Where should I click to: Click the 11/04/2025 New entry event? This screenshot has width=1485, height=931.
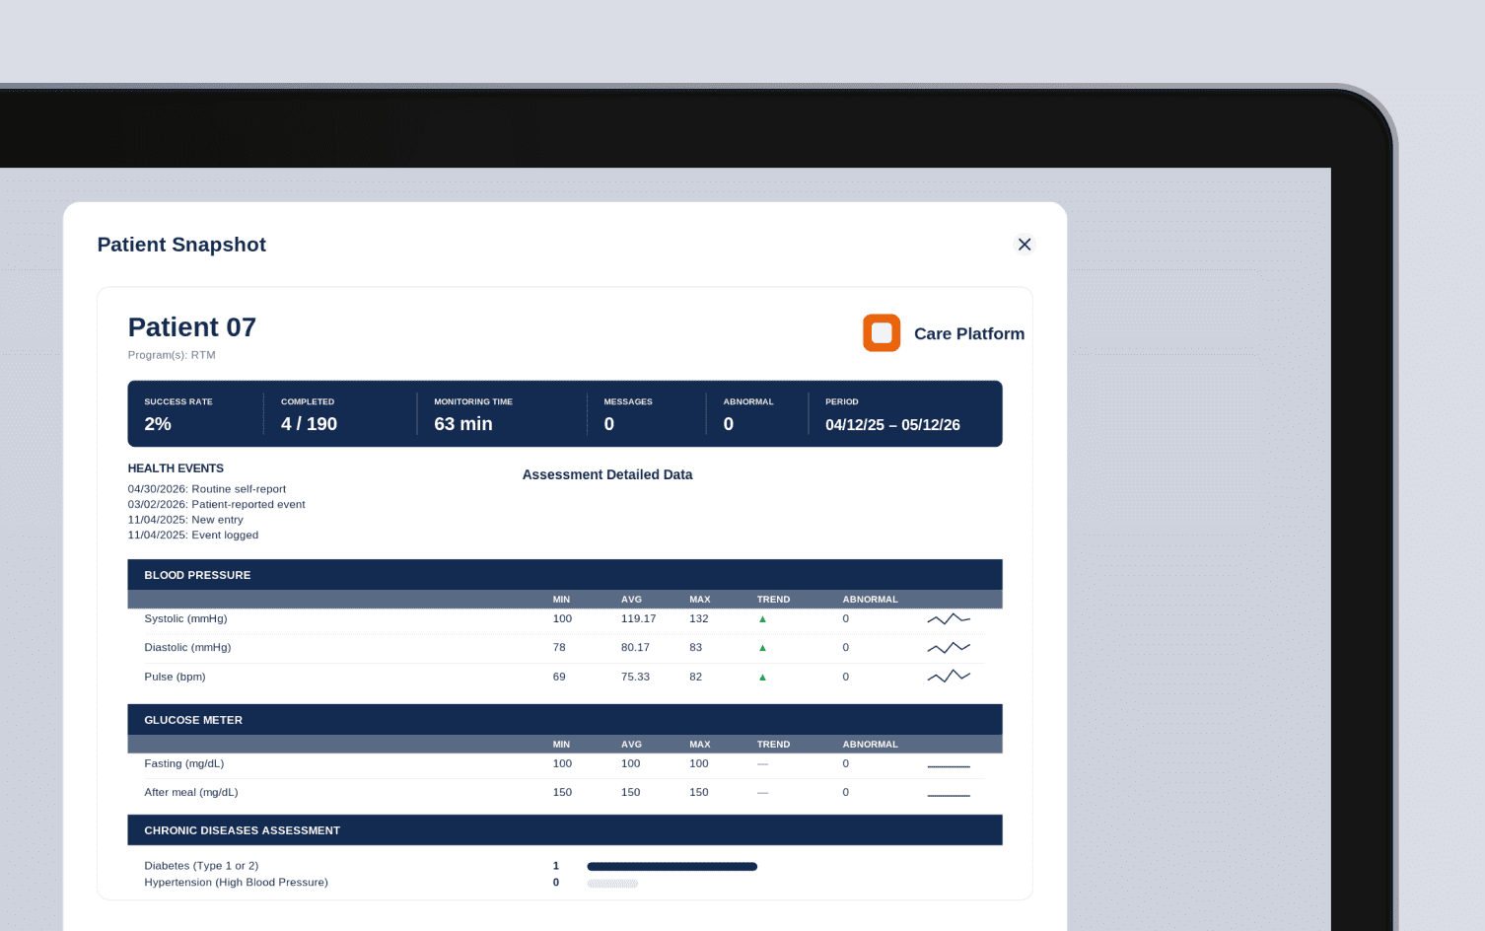(x=185, y=520)
